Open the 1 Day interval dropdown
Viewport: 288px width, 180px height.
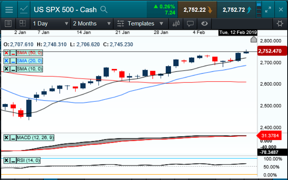coord(50,24)
